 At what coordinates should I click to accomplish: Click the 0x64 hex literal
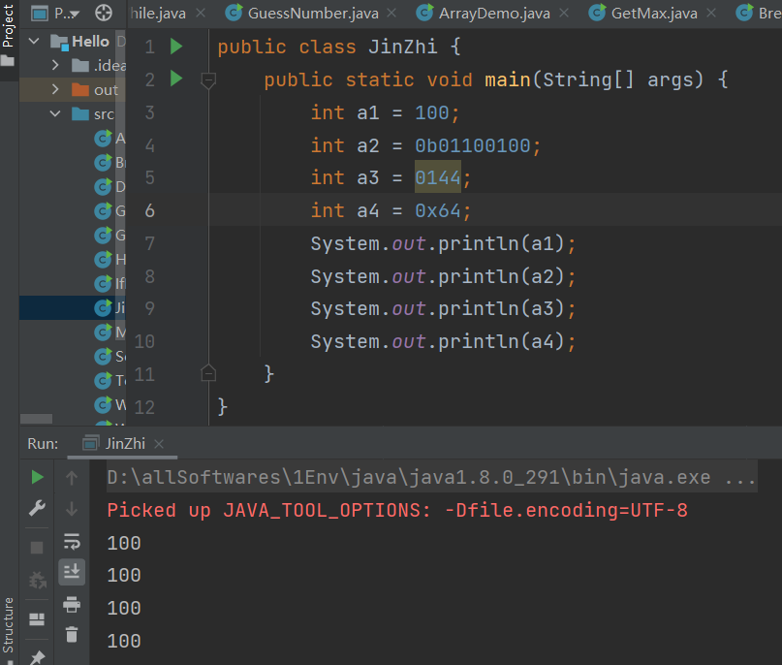tap(438, 210)
